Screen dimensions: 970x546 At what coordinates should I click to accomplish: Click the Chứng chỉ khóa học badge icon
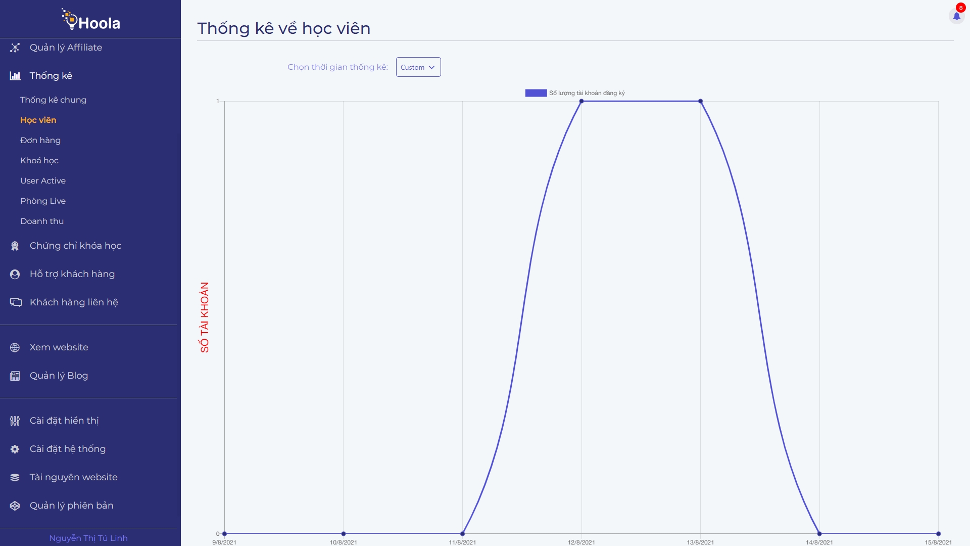(15, 246)
